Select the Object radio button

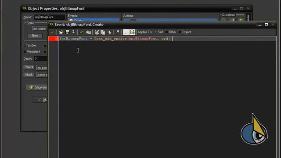(x=180, y=32)
